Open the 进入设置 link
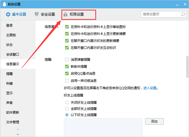The height and width of the screenshot is (137, 189). [150, 88]
